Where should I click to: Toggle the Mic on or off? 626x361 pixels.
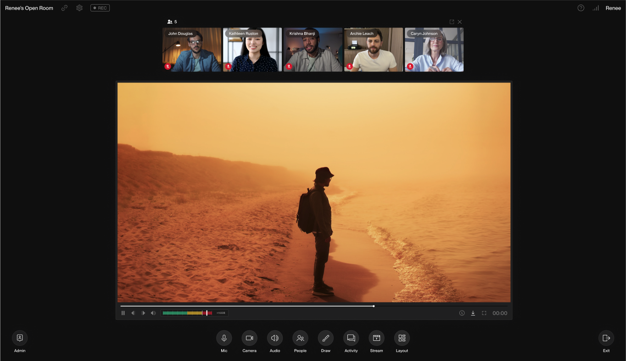click(224, 338)
